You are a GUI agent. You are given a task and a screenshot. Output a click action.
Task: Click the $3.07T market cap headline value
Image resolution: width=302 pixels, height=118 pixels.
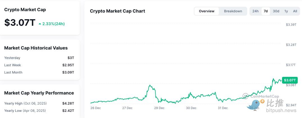[x=20, y=23]
